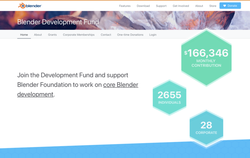This screenshot has width=250, height=158.
Task: Select About in the top header
Action: click(x=199, y=6)
